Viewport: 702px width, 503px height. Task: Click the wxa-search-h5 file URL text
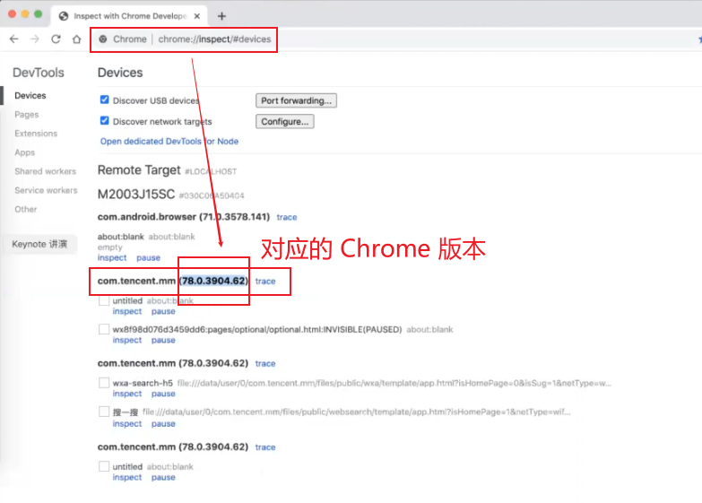click(394, 383)
